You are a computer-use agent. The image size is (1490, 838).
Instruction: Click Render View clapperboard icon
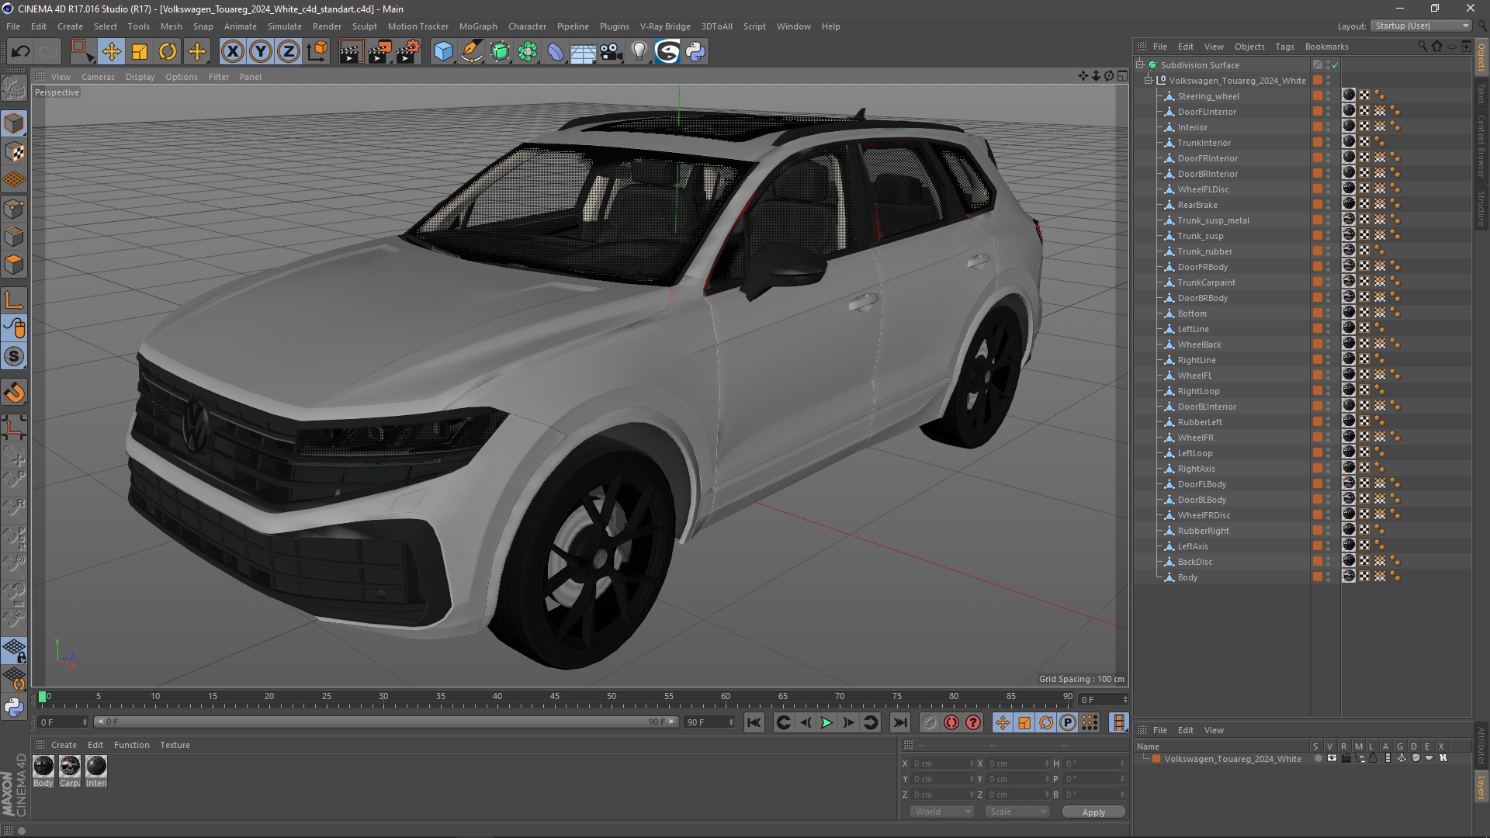351,52
